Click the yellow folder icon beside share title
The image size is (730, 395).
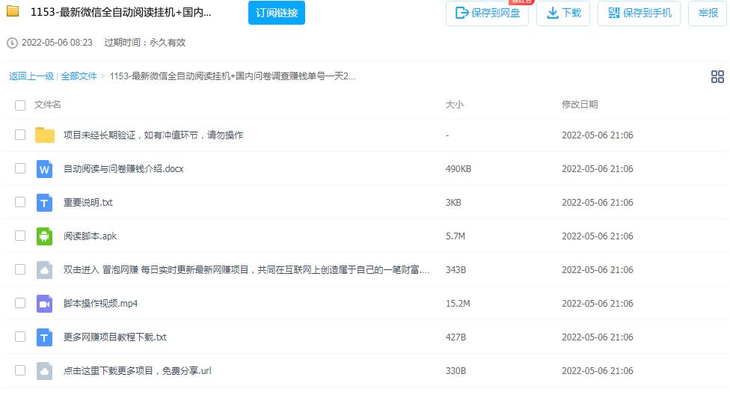pyautogui.click(x=13, y=11)
